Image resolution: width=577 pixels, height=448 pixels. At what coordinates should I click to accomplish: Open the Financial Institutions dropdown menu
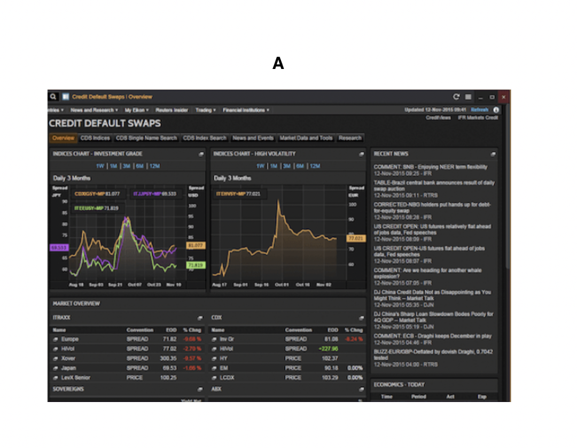click(x=246, y=110)
